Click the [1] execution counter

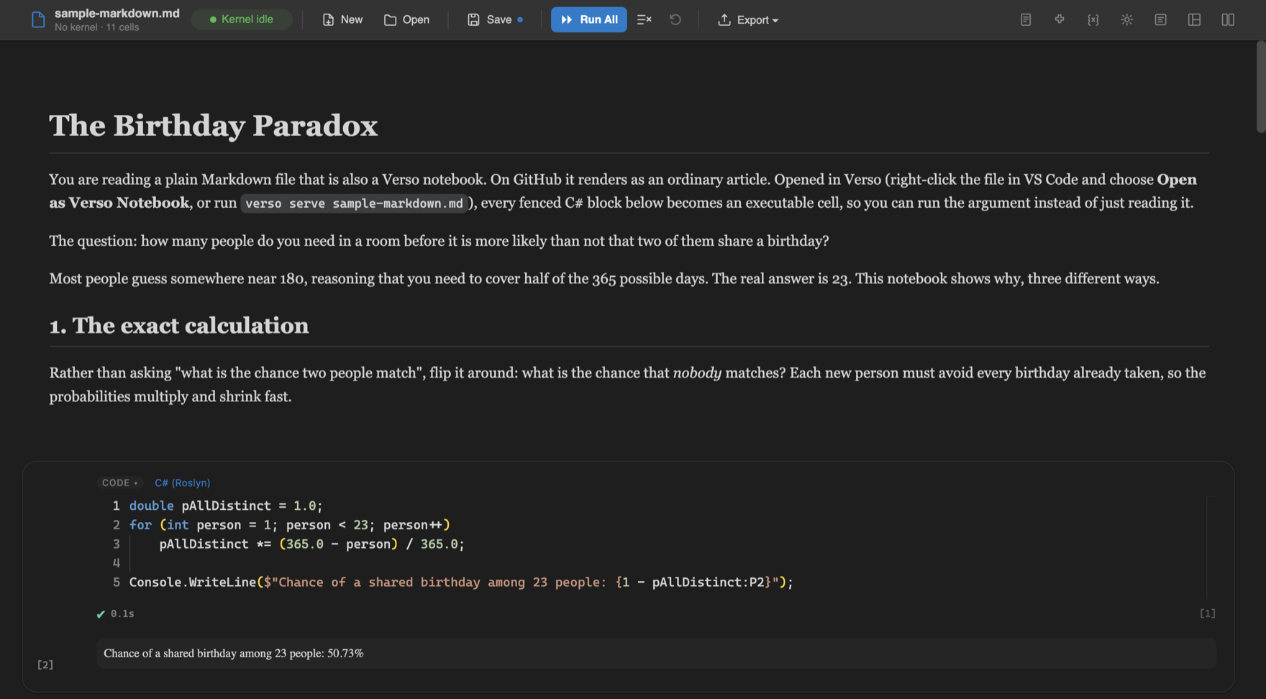[1208, 613]
